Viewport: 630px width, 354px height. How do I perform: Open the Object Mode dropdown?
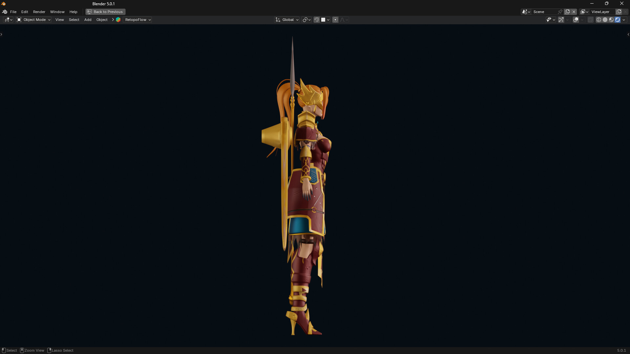pyautogui.click(x=34, y=20)
